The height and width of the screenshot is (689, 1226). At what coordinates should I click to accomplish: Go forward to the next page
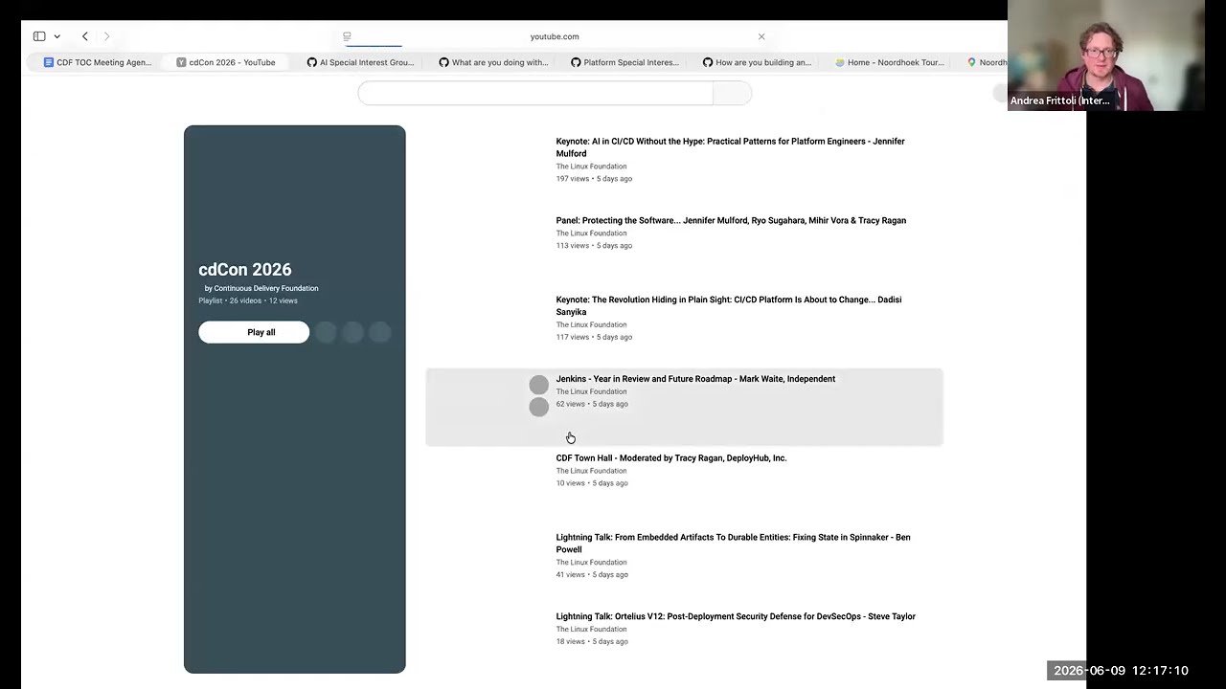pyautogui.click(x=106, y=36)
